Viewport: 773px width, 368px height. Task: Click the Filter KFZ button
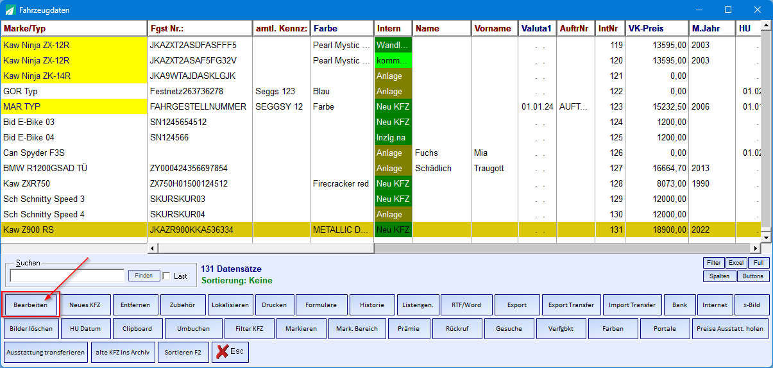(x=249, y=329)
